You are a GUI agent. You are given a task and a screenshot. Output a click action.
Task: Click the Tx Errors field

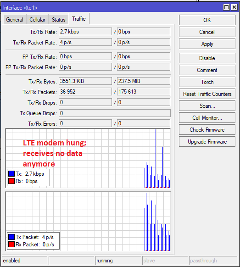[85, 123]
